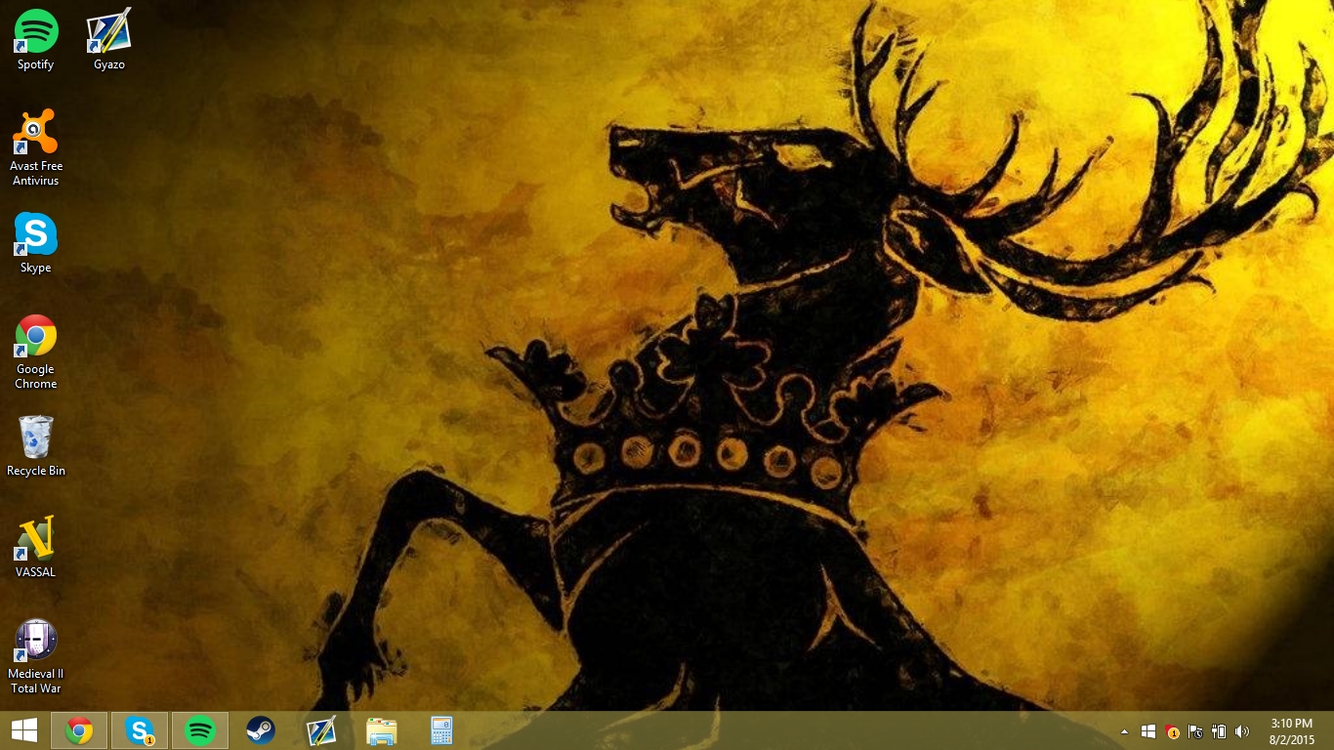
Task: Select the Skype desktop shortcut
Action: (x=36, y=243)
